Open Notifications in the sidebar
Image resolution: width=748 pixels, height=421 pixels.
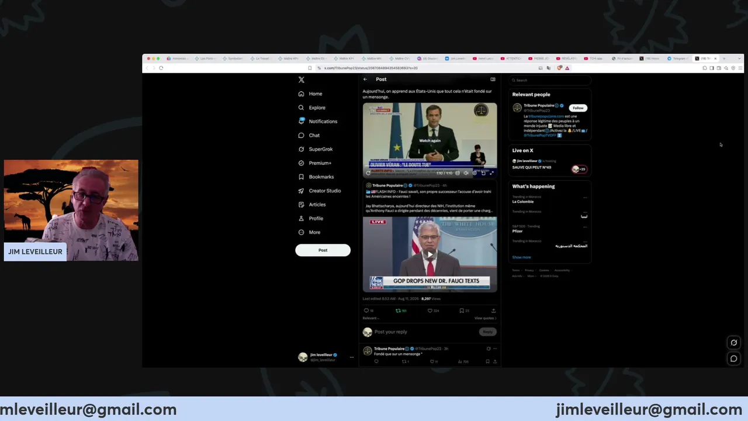click(x=318, y=121)
